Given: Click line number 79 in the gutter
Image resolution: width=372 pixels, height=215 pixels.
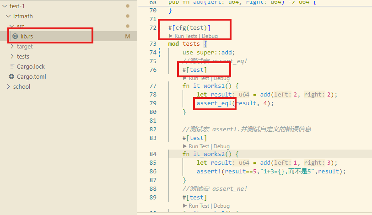Looking at the screenshot, I should pos(153,103).
